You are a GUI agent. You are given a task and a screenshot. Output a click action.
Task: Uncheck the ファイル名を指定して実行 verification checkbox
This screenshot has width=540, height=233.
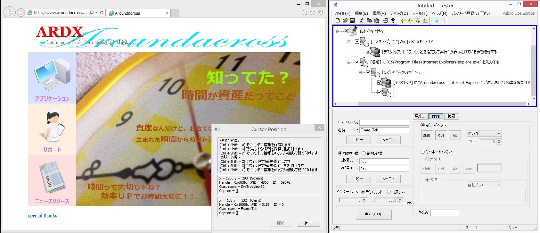coord(368,52)
